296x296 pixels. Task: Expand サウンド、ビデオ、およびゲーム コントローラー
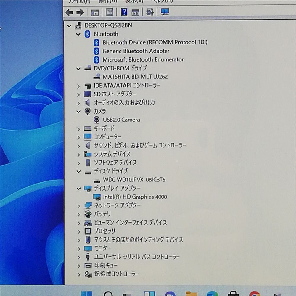pyautogui.click(x=78, y=146)
